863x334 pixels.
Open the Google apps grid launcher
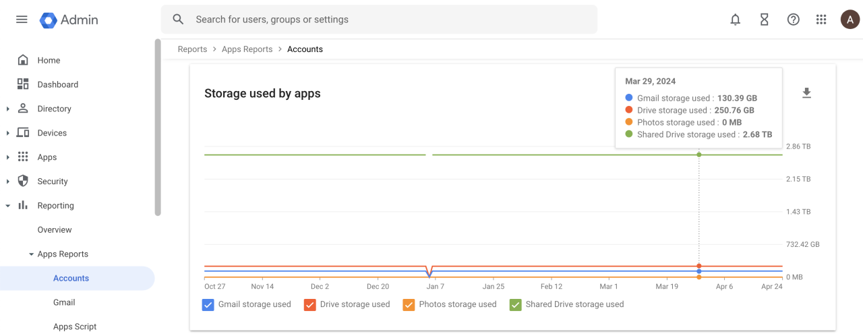pyautogui.click(x=821, y=20)
